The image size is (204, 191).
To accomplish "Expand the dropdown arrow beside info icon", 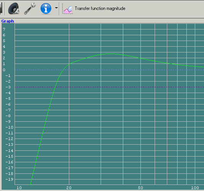I will pos(56,8).
